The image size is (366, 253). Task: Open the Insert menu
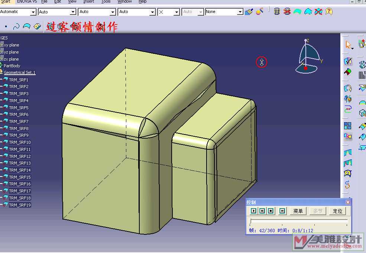click(x=88, y=1)
